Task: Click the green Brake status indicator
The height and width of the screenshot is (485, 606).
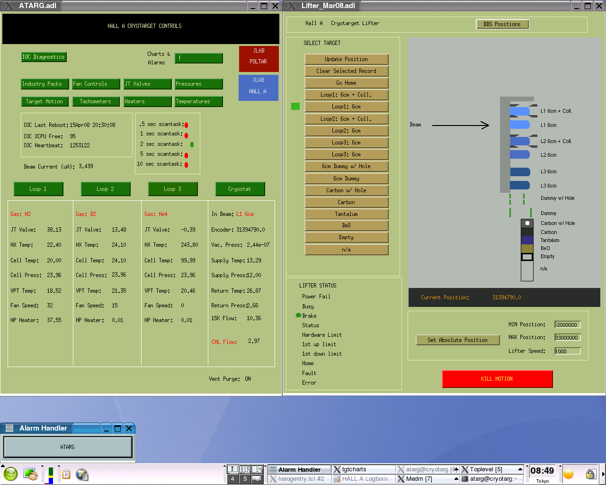Action: (298, 315)
